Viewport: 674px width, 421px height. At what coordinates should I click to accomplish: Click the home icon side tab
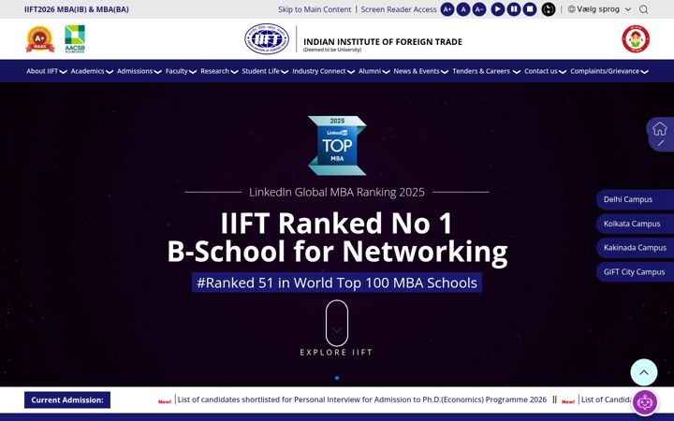tap(659, 129)
